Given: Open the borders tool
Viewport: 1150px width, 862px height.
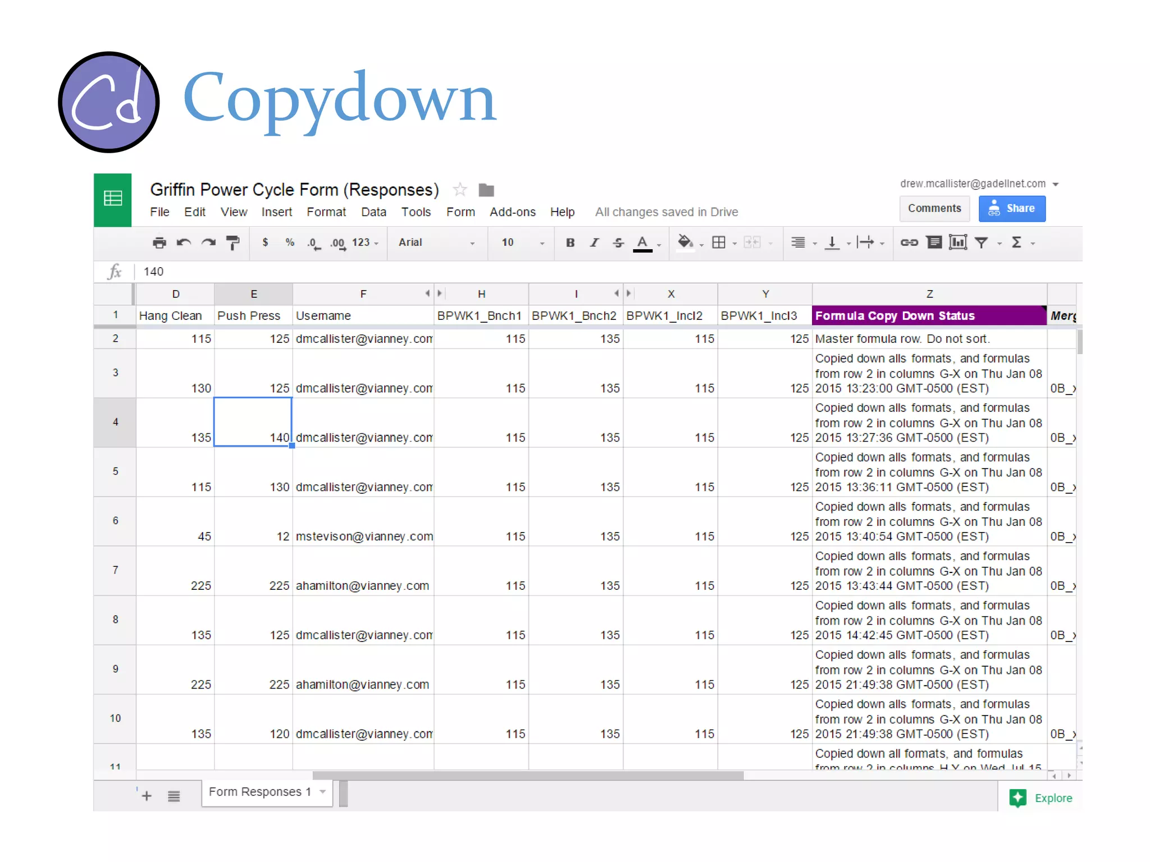Looking at the screenshot, I should (719, 242).
